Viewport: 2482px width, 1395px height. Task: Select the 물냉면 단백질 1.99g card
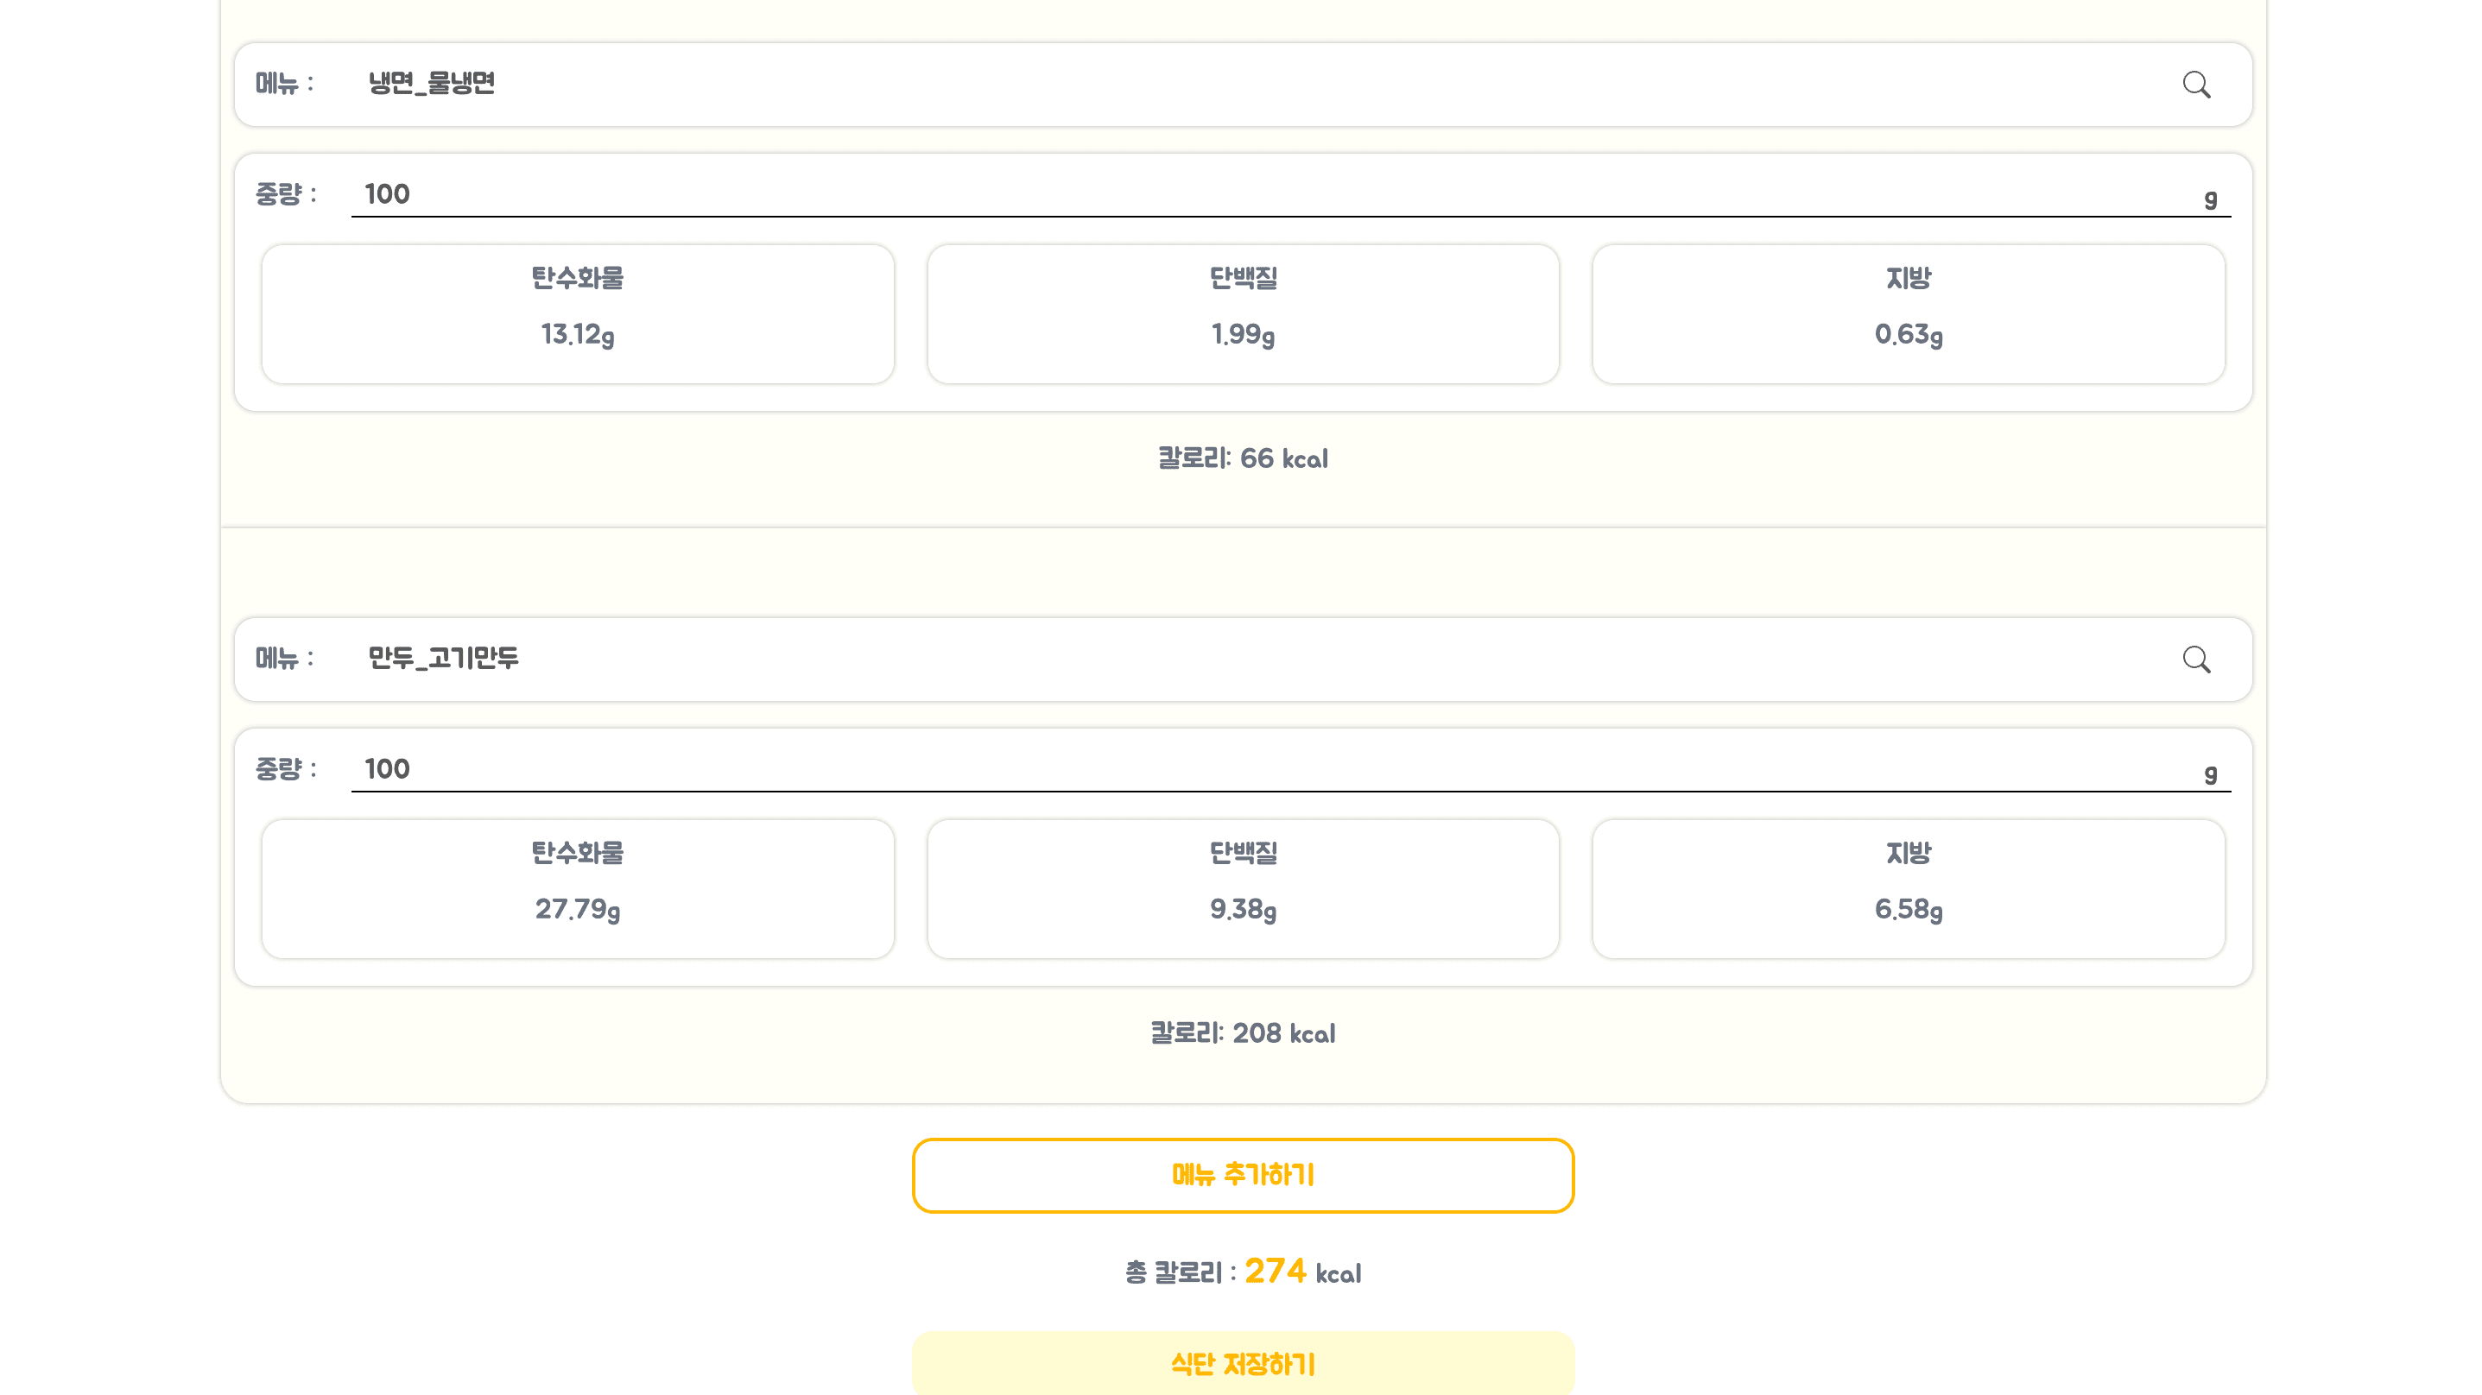[x=1242, y=314]
